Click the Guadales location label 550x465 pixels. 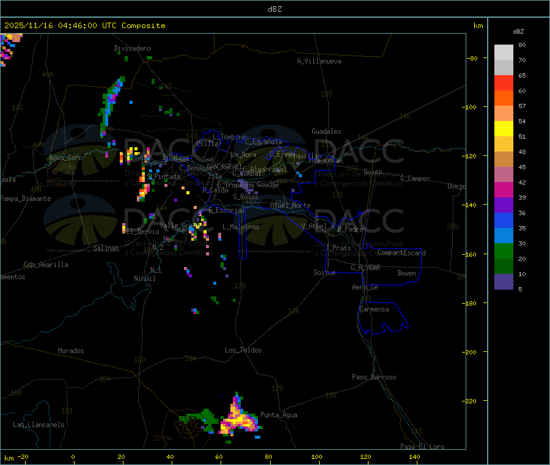[x=326, y=131]
